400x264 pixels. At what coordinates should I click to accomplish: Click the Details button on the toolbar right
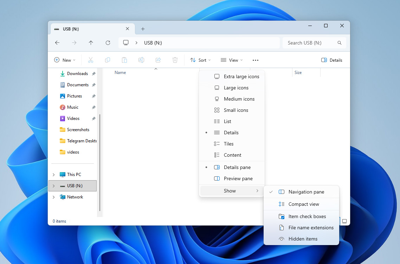(331, 60)
